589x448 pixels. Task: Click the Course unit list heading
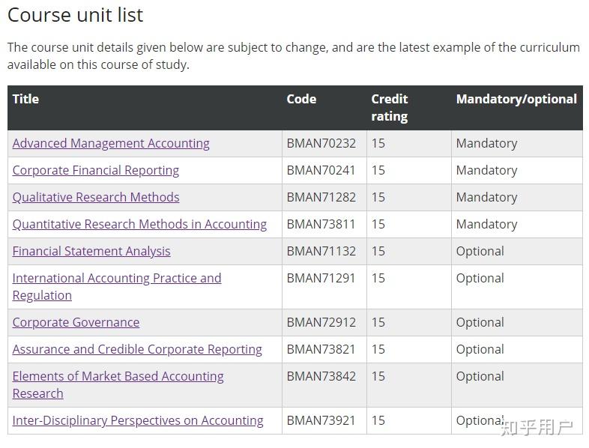coord(75,15)
